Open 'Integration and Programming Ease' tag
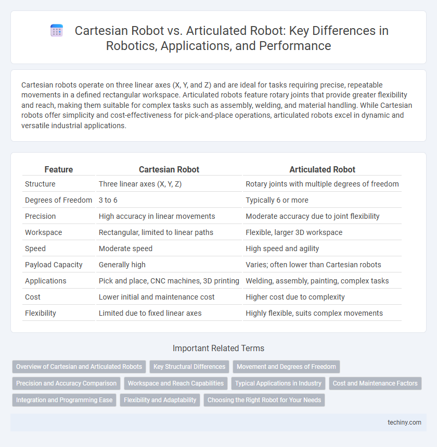Viewport: 437px width, 447px height. coord(65,400)
